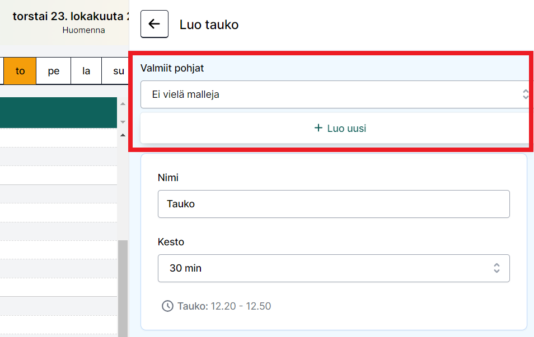The height and width of the screenshot is (337, 534).
Task: Focus the Nimi text field containing Tauko
Action: point(333,204)
